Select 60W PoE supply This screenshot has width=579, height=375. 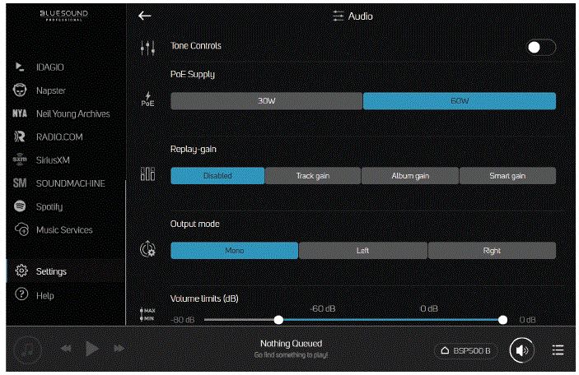pos(460,100)
